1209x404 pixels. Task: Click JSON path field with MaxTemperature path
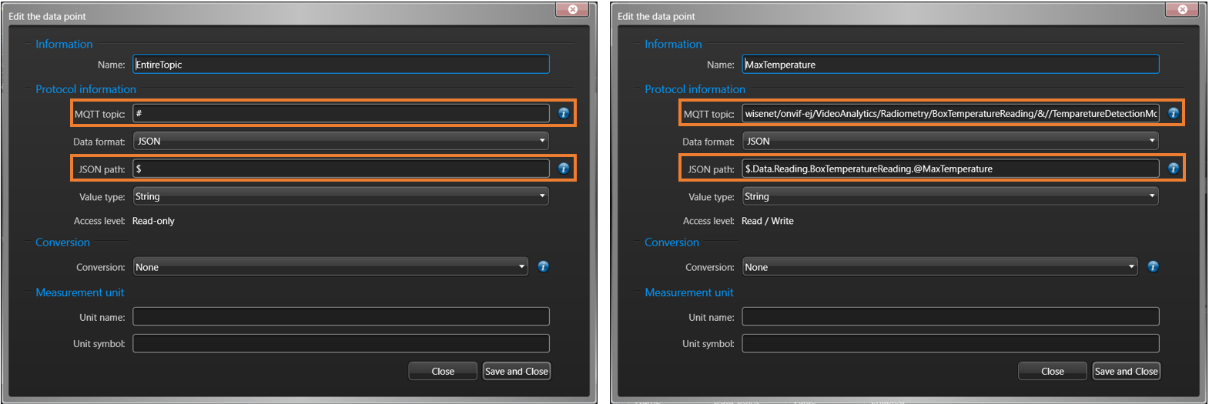[x=949, y=169]
